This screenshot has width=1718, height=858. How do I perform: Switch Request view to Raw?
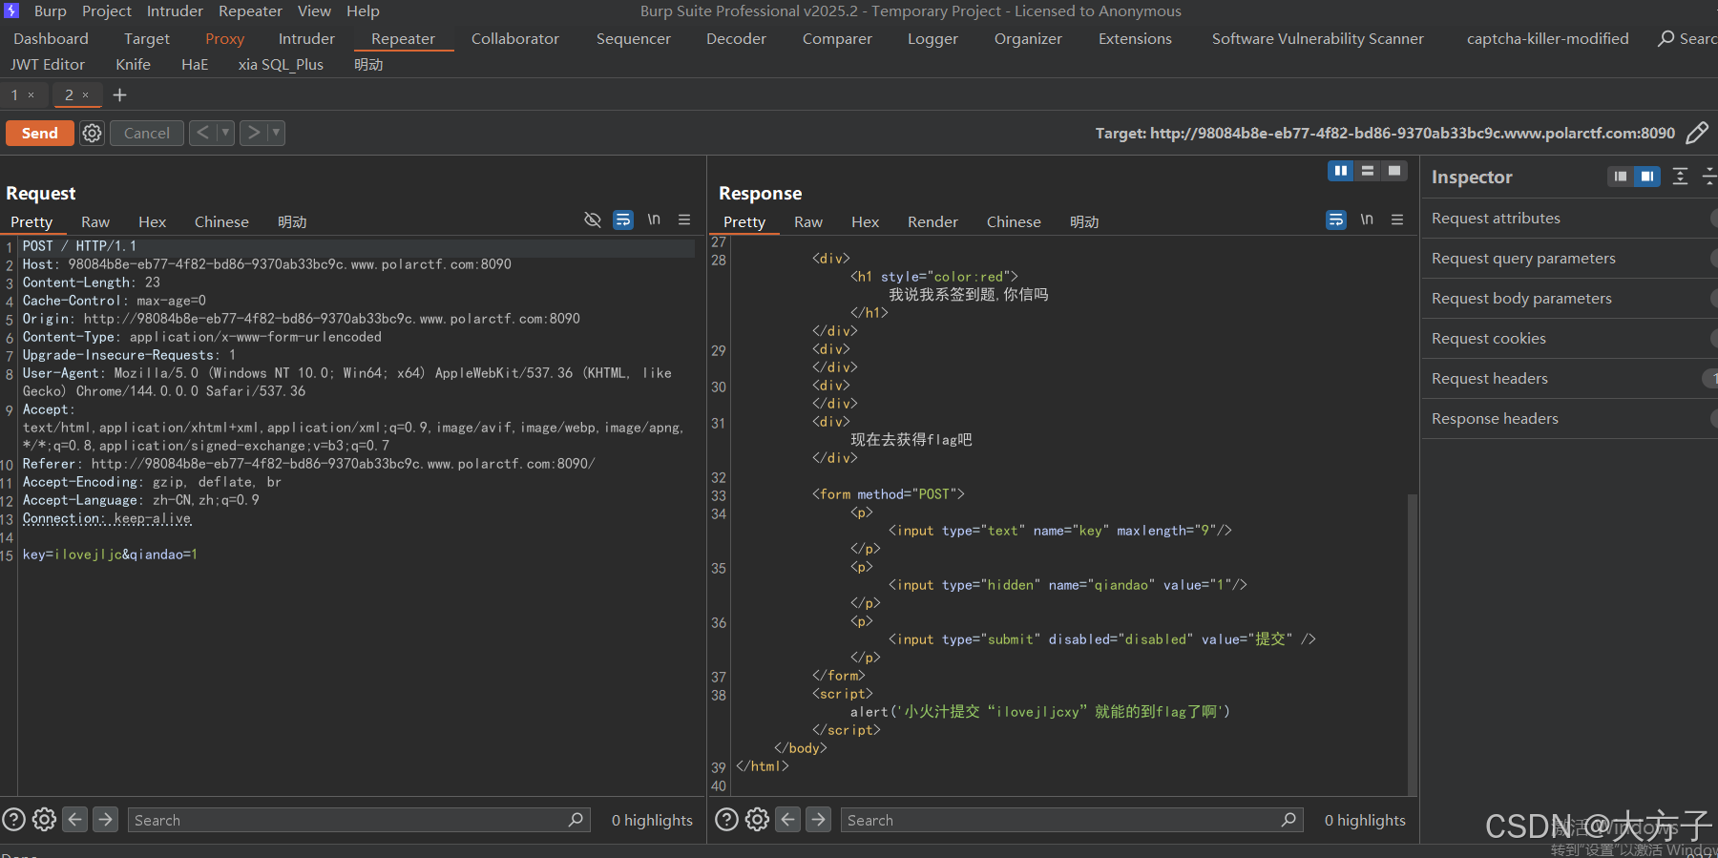pyautogui.click(x=95, y=221)
